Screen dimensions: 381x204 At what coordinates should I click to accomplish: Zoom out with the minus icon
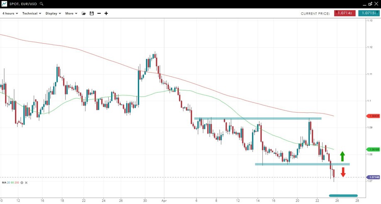tap(99, 13)
